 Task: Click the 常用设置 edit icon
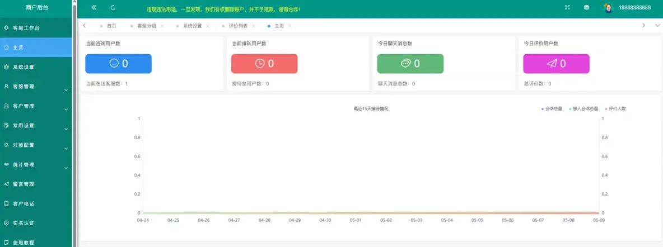pos(6,125)
